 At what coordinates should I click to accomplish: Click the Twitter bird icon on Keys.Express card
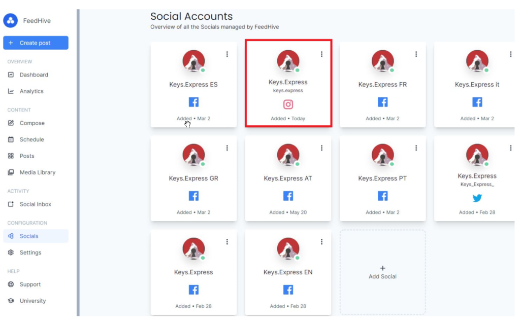pyautogui.click(x=477, y=198)
